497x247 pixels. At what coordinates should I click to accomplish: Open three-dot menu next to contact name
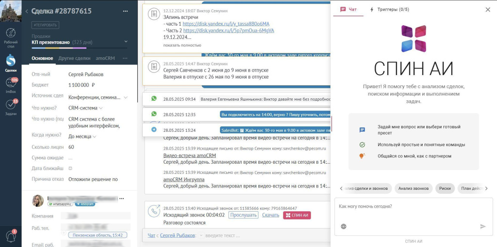(121, 199)
